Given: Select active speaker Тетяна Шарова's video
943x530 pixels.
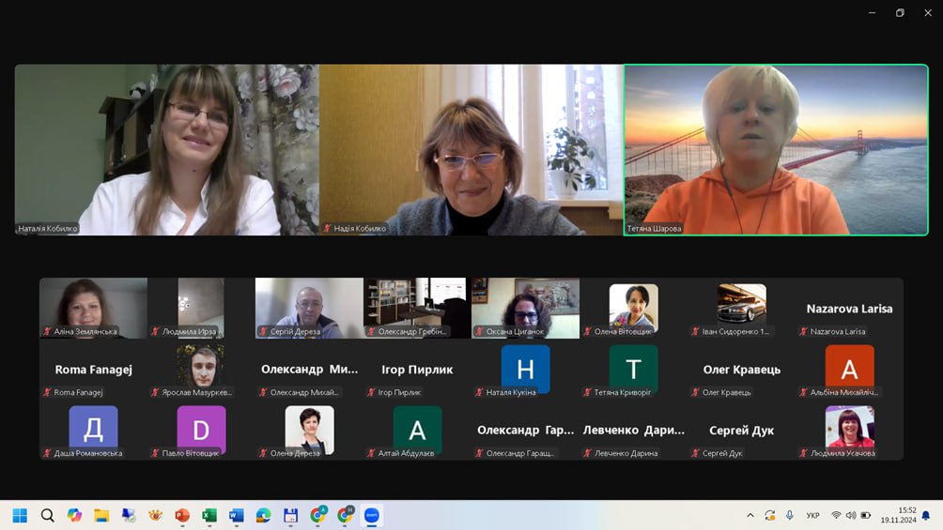Looking at the screenshot, I should (x=776, y=150).
